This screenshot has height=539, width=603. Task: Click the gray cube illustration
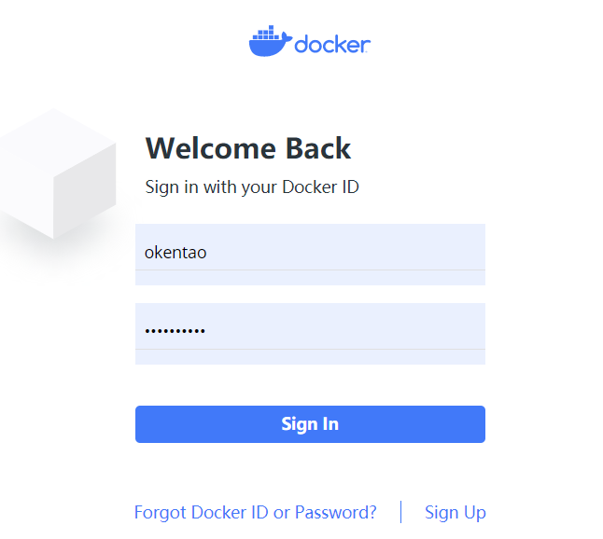58,173
